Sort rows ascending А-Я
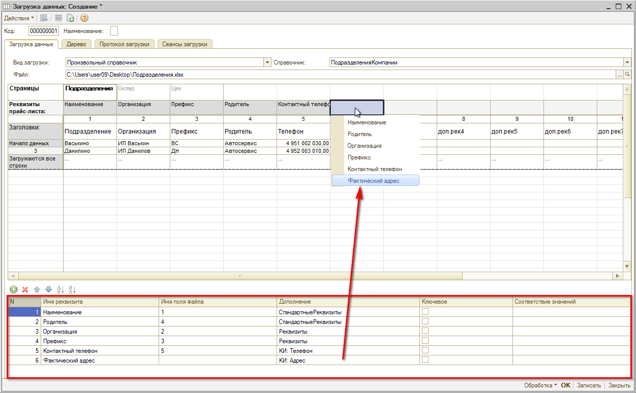The height and width of the screenshot is (393, 636). (60, 289)
